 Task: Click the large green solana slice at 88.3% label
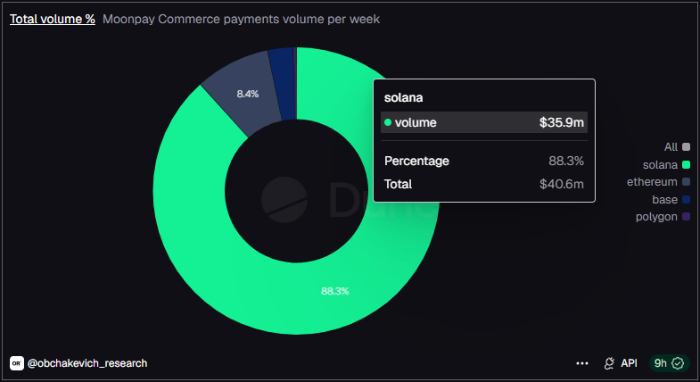pos(334,291)
